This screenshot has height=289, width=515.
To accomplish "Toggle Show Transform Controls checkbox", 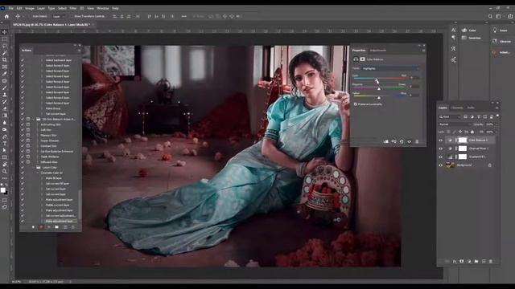I will 72,16.
